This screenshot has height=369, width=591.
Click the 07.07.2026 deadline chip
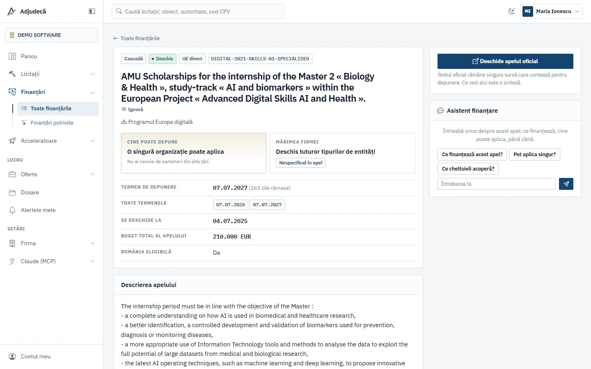coord(231,205)
